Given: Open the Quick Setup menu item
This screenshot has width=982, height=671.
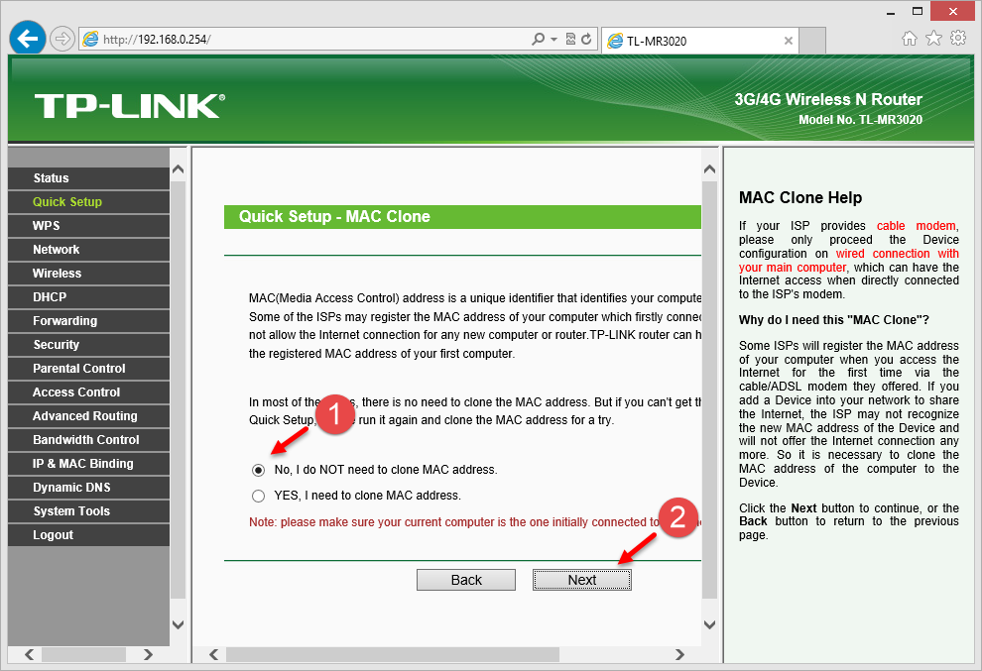Looking at the screenshot, I should (x=89, y=201).
